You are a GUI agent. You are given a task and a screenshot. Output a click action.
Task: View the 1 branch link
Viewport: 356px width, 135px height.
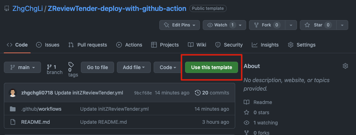coord(54,69)
